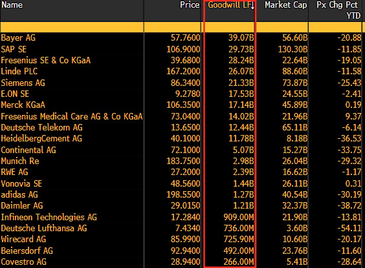Click HeidelbergCement goodwill value 11.78B
The width and height of the screenshot is (365, 268).
click(241, 139)
